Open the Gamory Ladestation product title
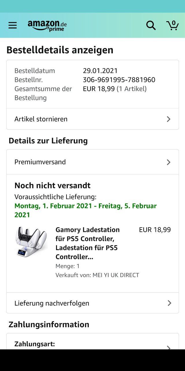Image resolution: width=185 pixels, height=371 pixels. (x=88, y=243)
